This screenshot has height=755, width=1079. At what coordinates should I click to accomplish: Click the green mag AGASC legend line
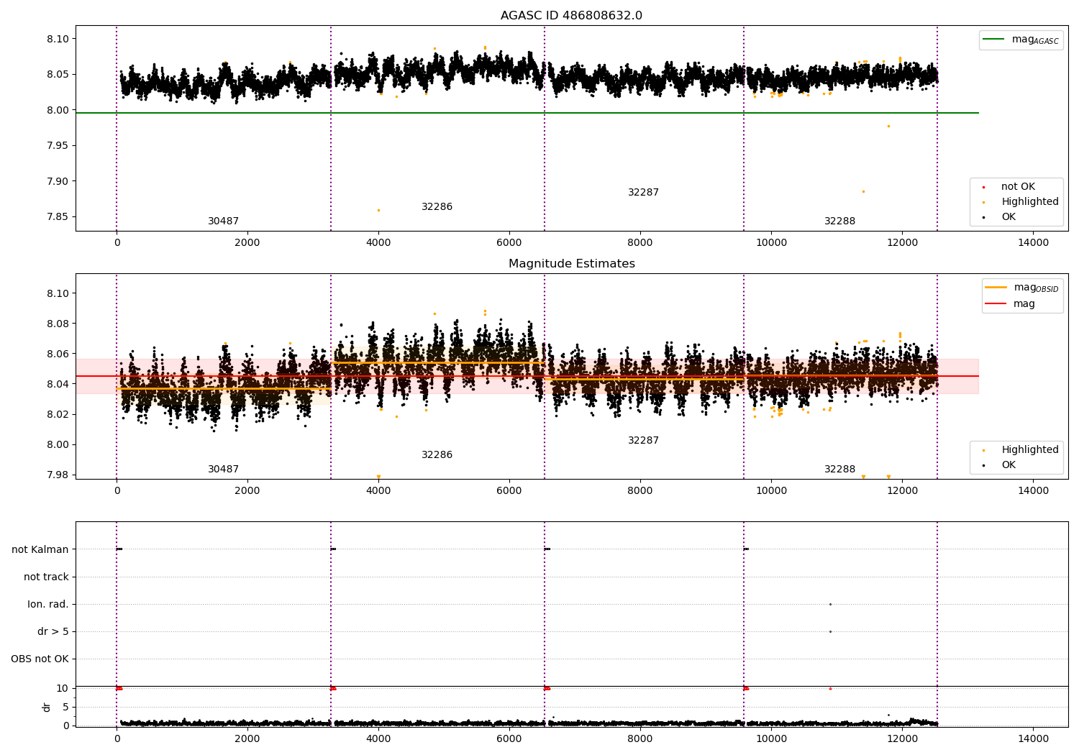(x=995, y=40)
